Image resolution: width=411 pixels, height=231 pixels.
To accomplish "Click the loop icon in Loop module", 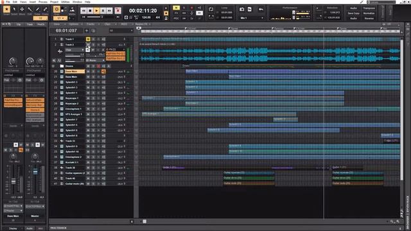I will [211, 10].
